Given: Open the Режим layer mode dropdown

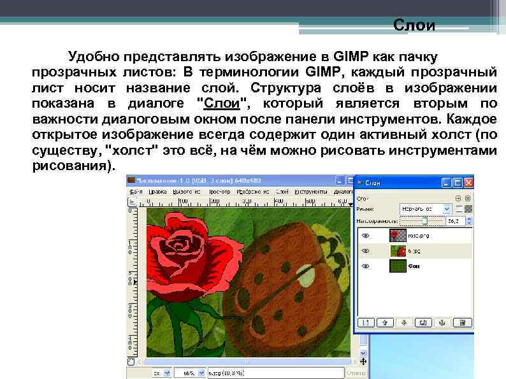Looking at the screenshot, I should pos(425,209).
